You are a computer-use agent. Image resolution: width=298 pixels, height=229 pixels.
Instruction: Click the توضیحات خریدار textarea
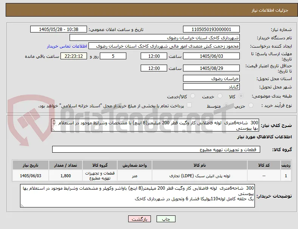pyautogui.click(x=137, y=196)
